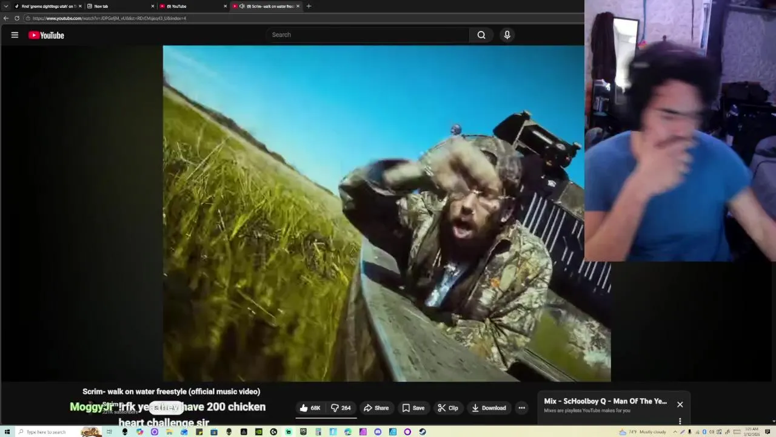Go to YouTube home via logo

point(46,35)
